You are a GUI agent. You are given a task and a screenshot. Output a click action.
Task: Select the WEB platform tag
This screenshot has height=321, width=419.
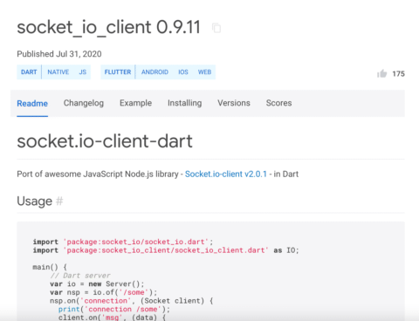click(x=204, y=72)
